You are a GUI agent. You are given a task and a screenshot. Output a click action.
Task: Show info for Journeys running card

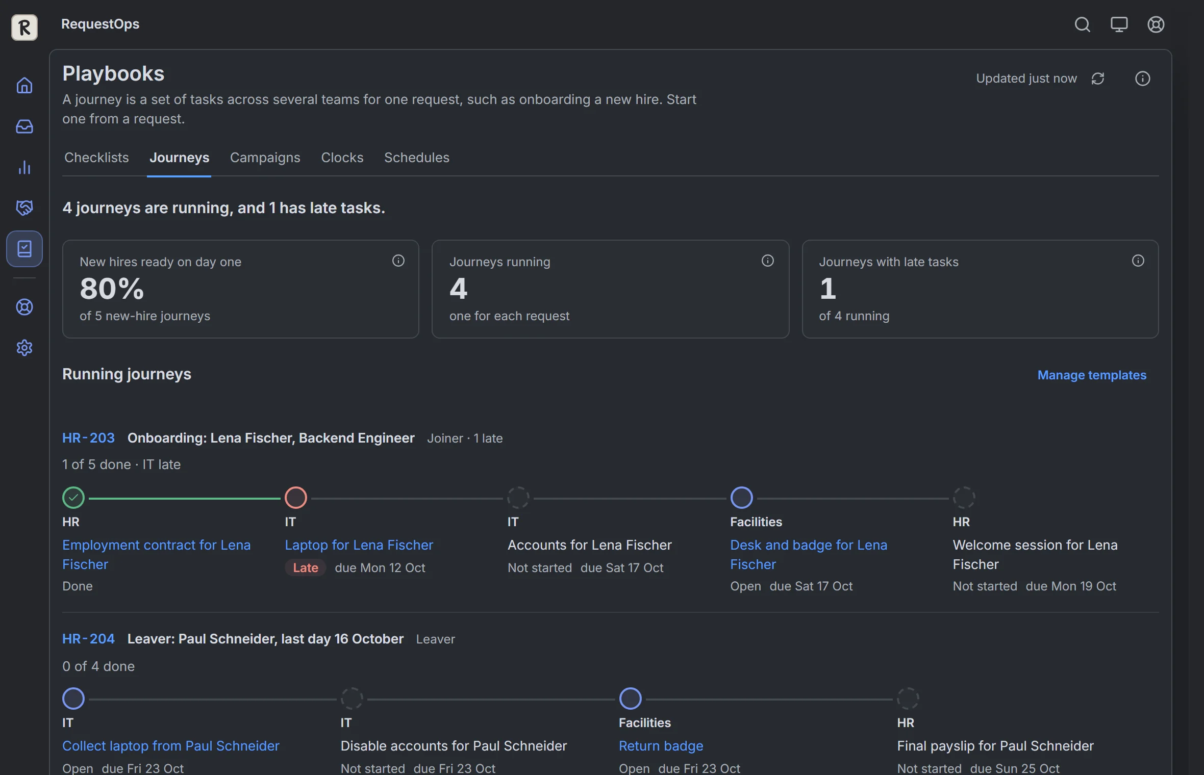pos(768,261)
